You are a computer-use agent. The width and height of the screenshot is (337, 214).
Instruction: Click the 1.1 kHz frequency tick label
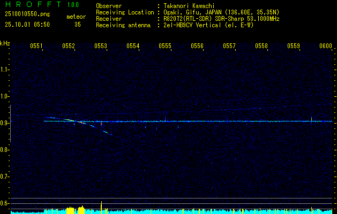tap(5, 69)
